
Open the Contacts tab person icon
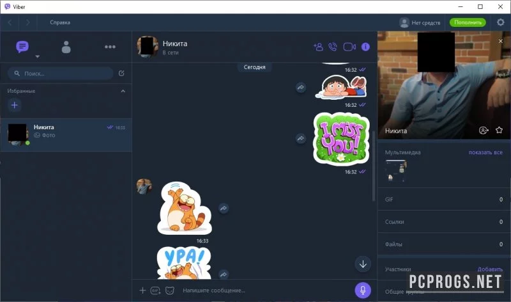pyautogui.click(x=66, y=47)
